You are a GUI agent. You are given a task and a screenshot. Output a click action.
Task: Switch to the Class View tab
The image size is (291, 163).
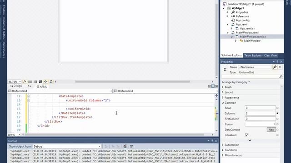coord(271,55)
